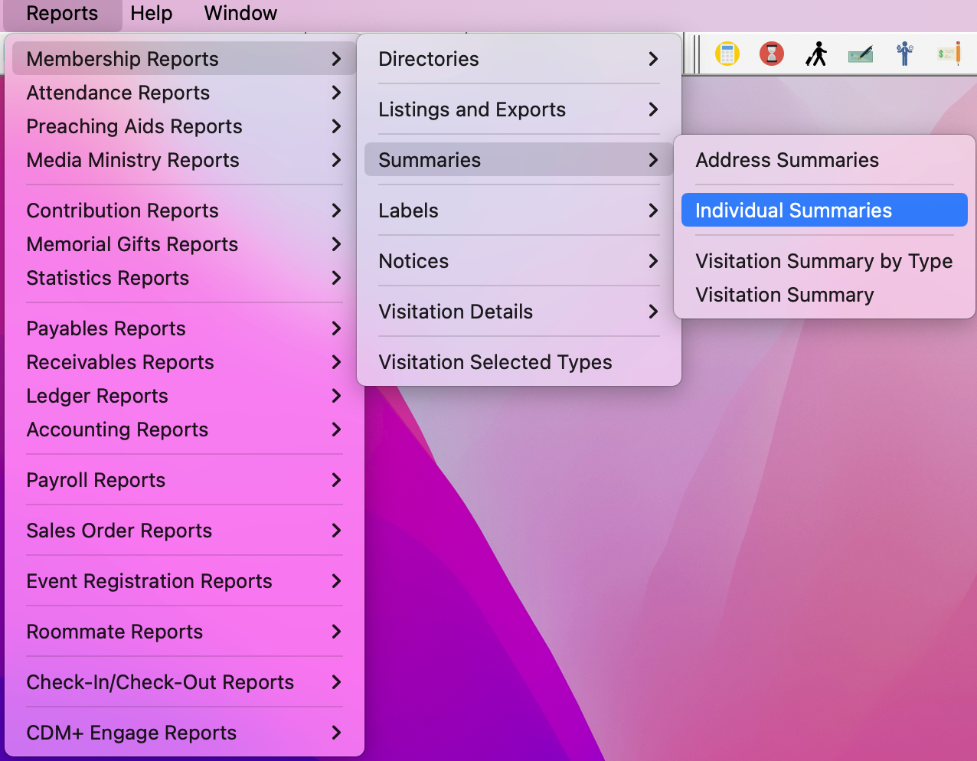Click the red hourglass timer icon
This screenshot has height=761, width=977.
(x=772, y=54)
